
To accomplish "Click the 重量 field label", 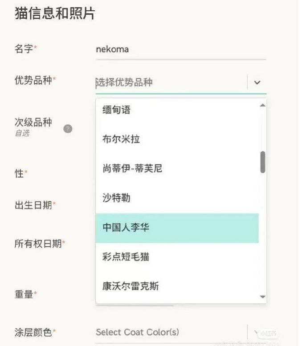I will [24, 294].
